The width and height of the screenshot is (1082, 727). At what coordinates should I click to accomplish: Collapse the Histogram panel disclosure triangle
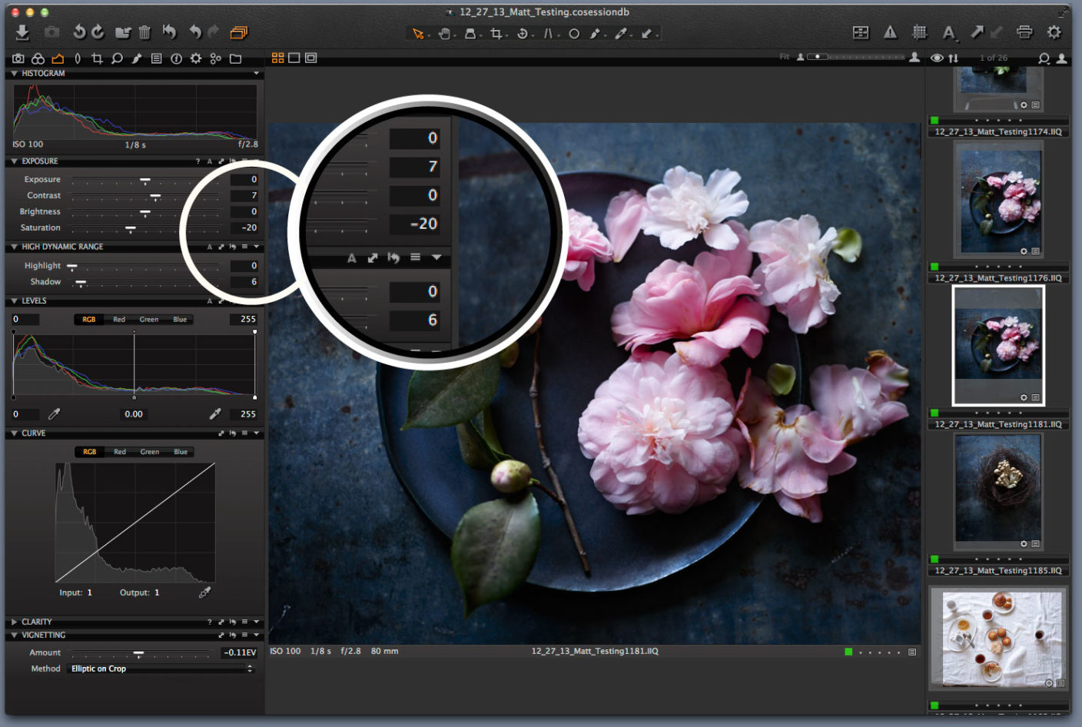pyautogui.click(x=13, y=73)
